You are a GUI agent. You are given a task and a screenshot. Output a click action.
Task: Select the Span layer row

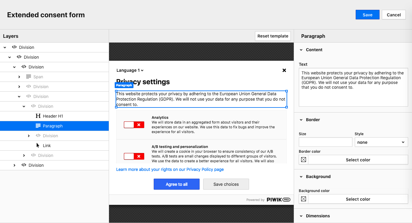(x=54, y=77)
